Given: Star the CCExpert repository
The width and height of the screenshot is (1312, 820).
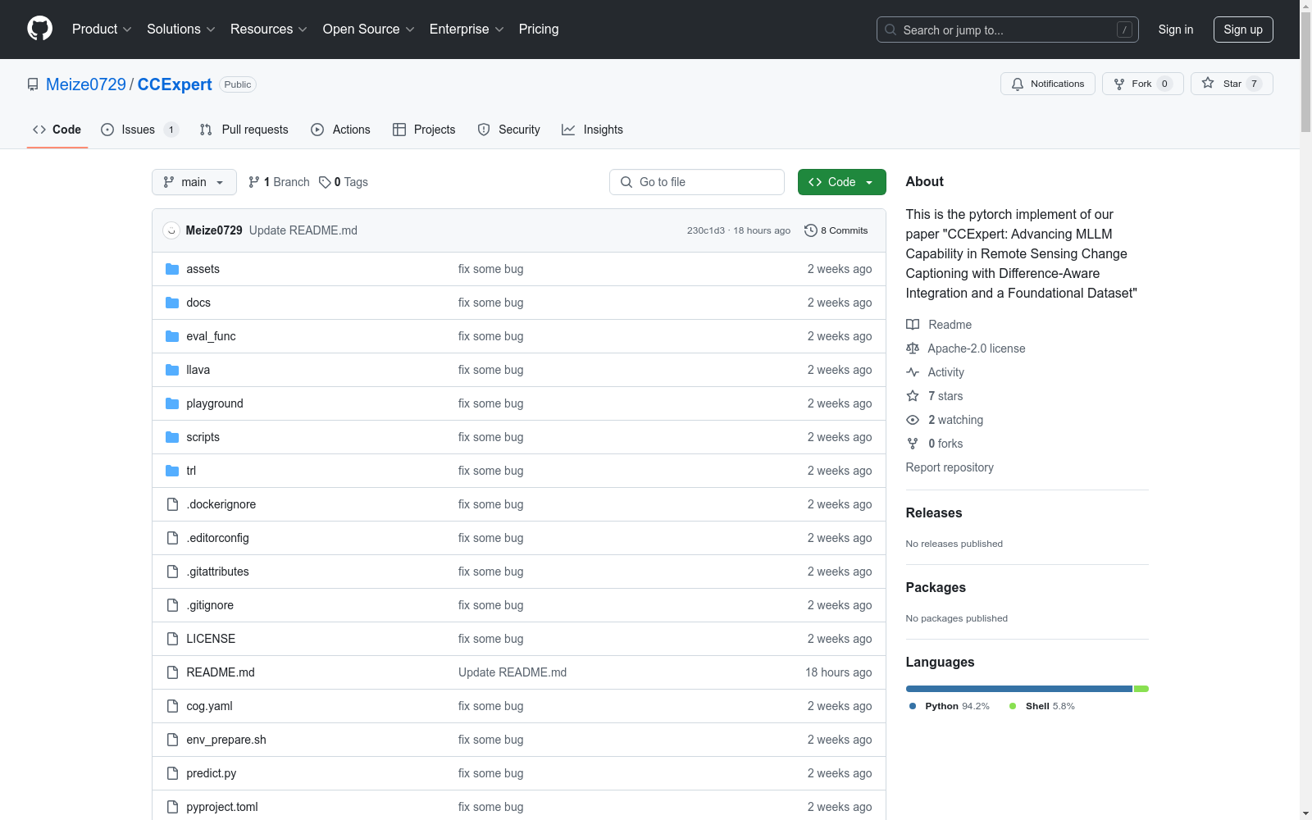Looking at the screenshot, I should (x=1232, y=84).
